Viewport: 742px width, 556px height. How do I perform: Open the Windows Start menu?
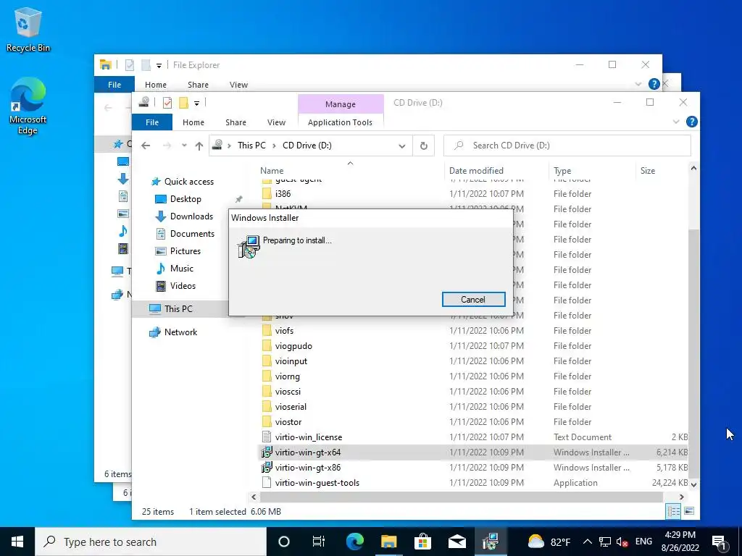point(17,542)
